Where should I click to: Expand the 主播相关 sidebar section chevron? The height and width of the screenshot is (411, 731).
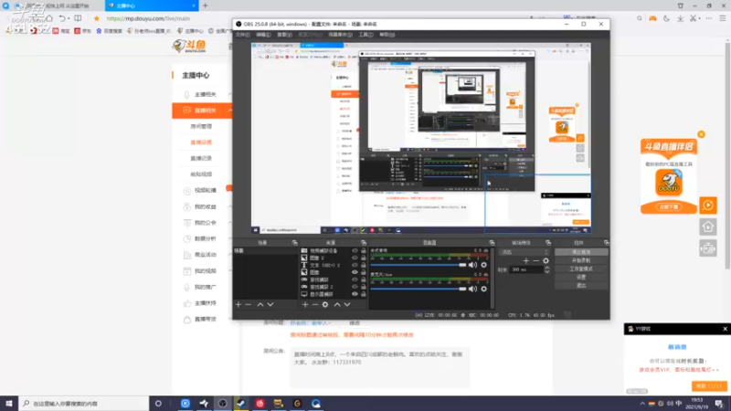pos(230,95)
